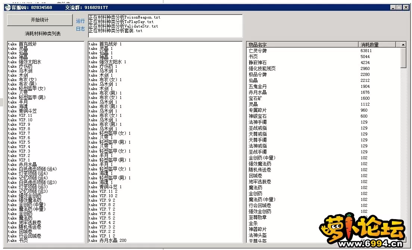Image resolution: width=412 pixels, height=250 pixels.
Task: Open the app icon menu in title bar
Action: 7,7
